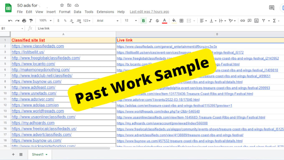The image size is (284, 160).
Task: Open the Arial font dropdown
Action: (107, 20)
